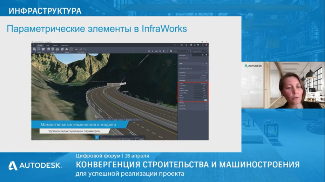Click the undo icon in title bar
This screenshot has height=182, width=325.
[x=175, y=45]
